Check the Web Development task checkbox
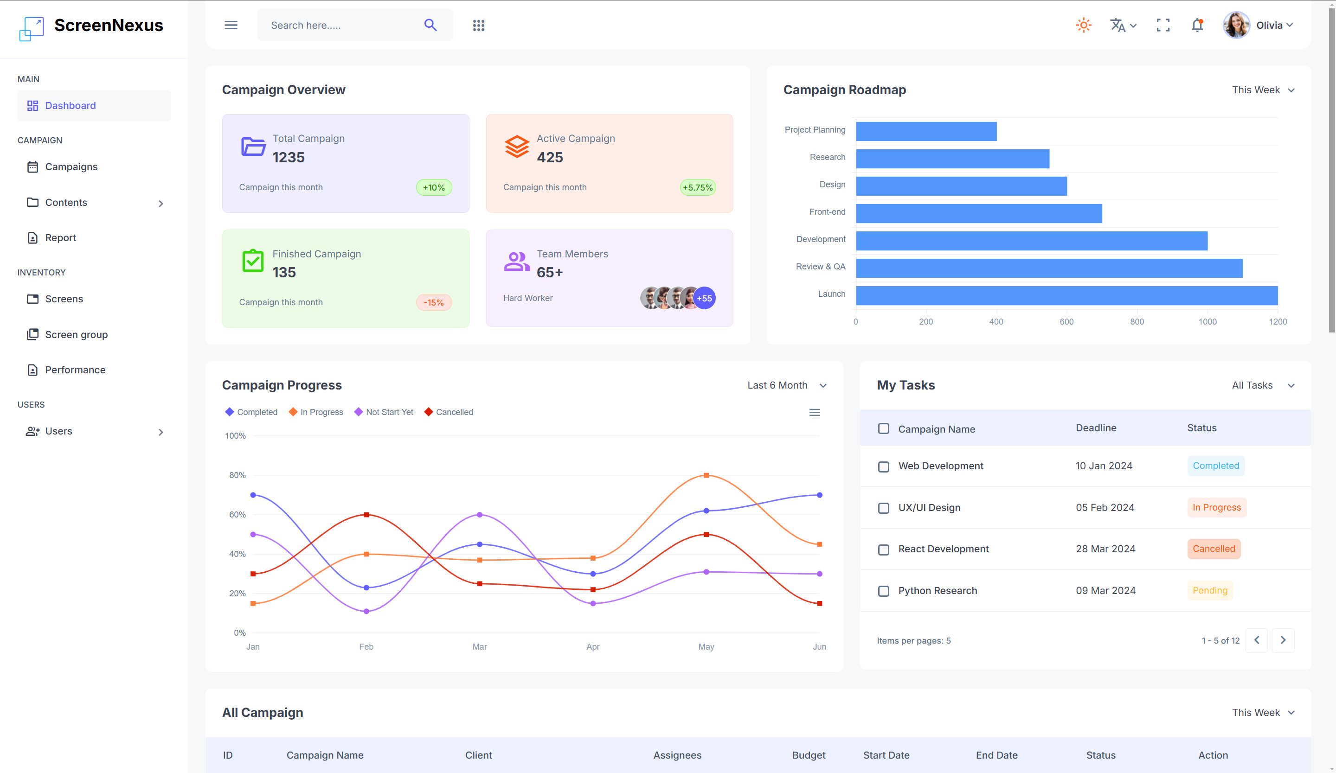The image size is (1336, 773). pyautogui.click(x=883, y=466)
